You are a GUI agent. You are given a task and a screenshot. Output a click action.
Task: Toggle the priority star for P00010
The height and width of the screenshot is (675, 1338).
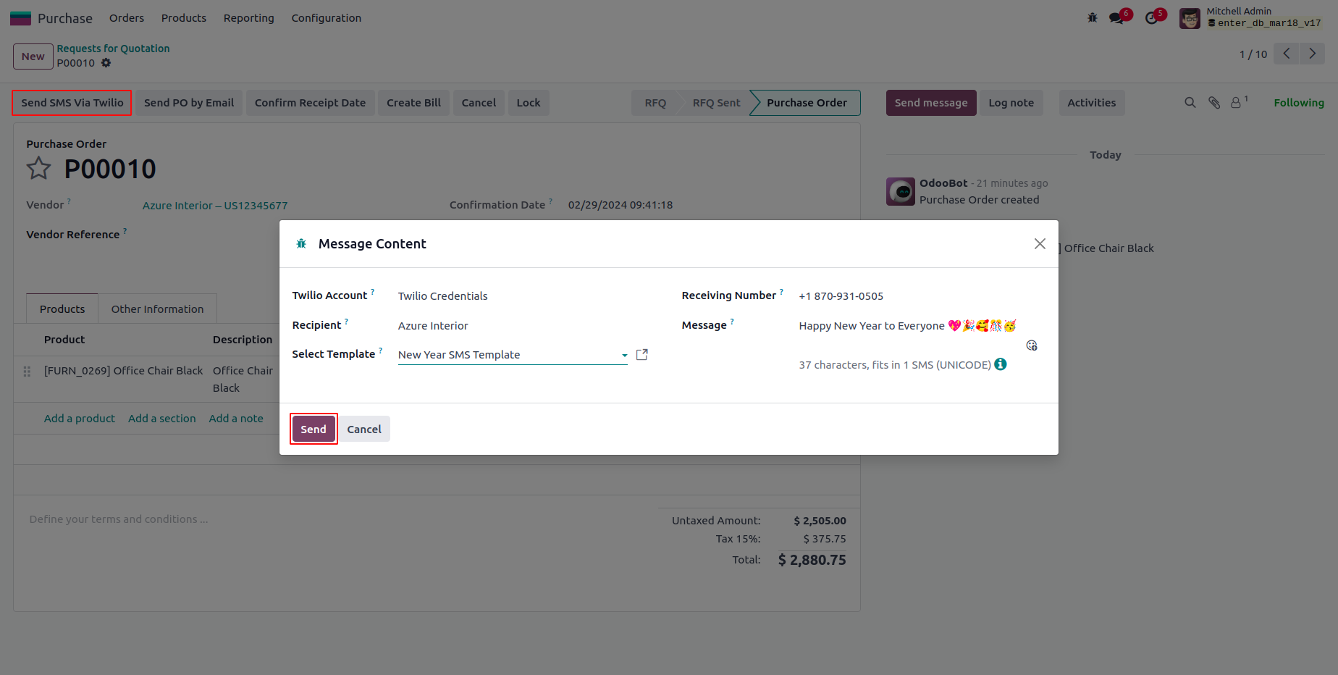click(39, 169)
